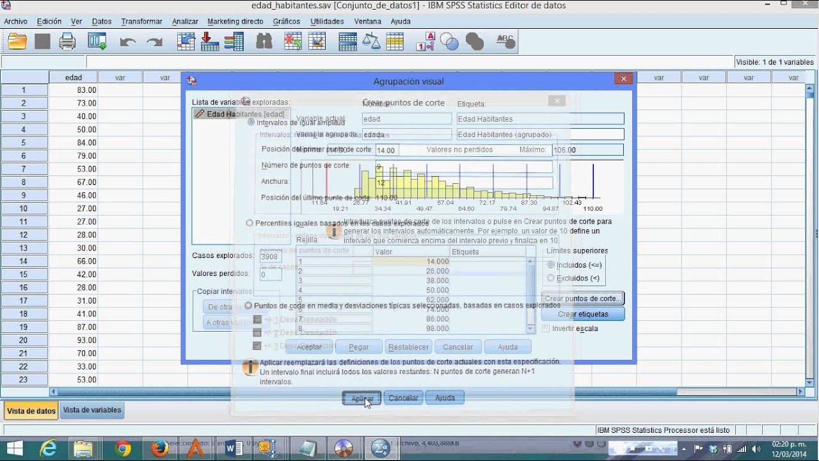Viewport: 819px width, 461px height.
Task: Click the Split file toolbar icon
Action: (347, 42)
